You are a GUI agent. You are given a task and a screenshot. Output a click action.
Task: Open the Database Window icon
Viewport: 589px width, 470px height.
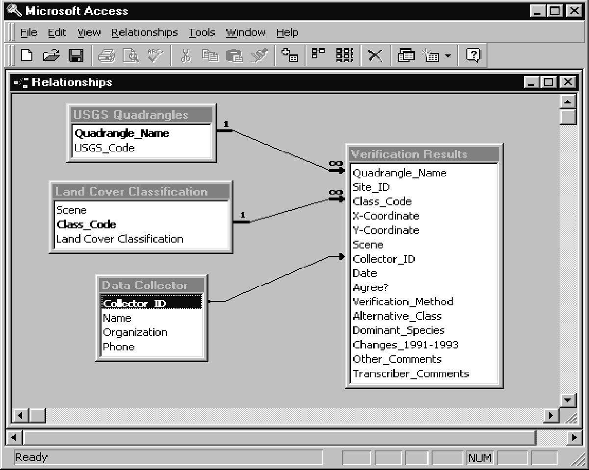coord(406,56)
